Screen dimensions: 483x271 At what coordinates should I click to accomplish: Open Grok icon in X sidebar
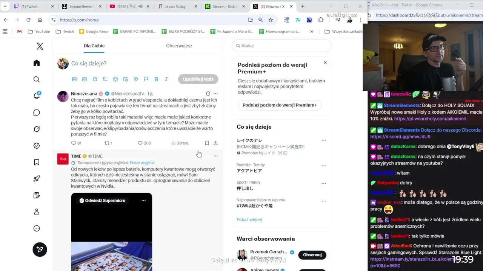pyautogui.click(x=37, y=129)
